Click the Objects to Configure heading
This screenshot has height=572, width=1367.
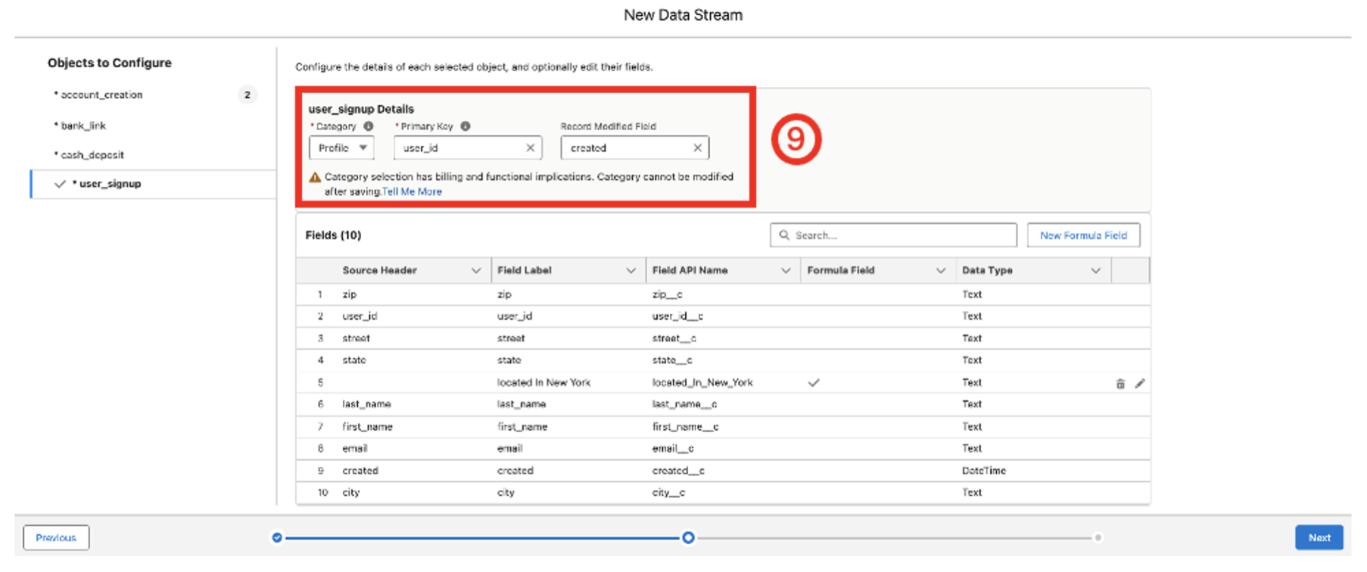pos(110,63)
